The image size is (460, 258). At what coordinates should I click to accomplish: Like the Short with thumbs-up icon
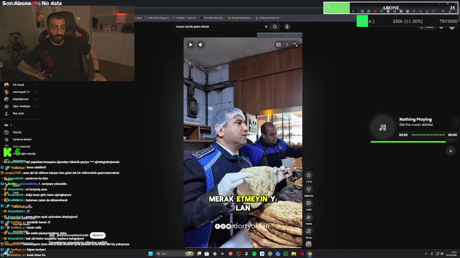(x=308, y=175)
